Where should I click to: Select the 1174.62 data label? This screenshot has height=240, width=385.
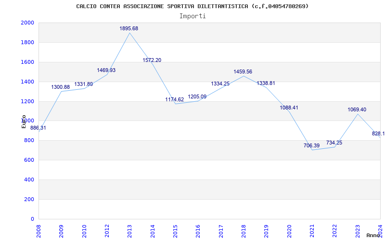pyautogui.click(x=175, y=99)
